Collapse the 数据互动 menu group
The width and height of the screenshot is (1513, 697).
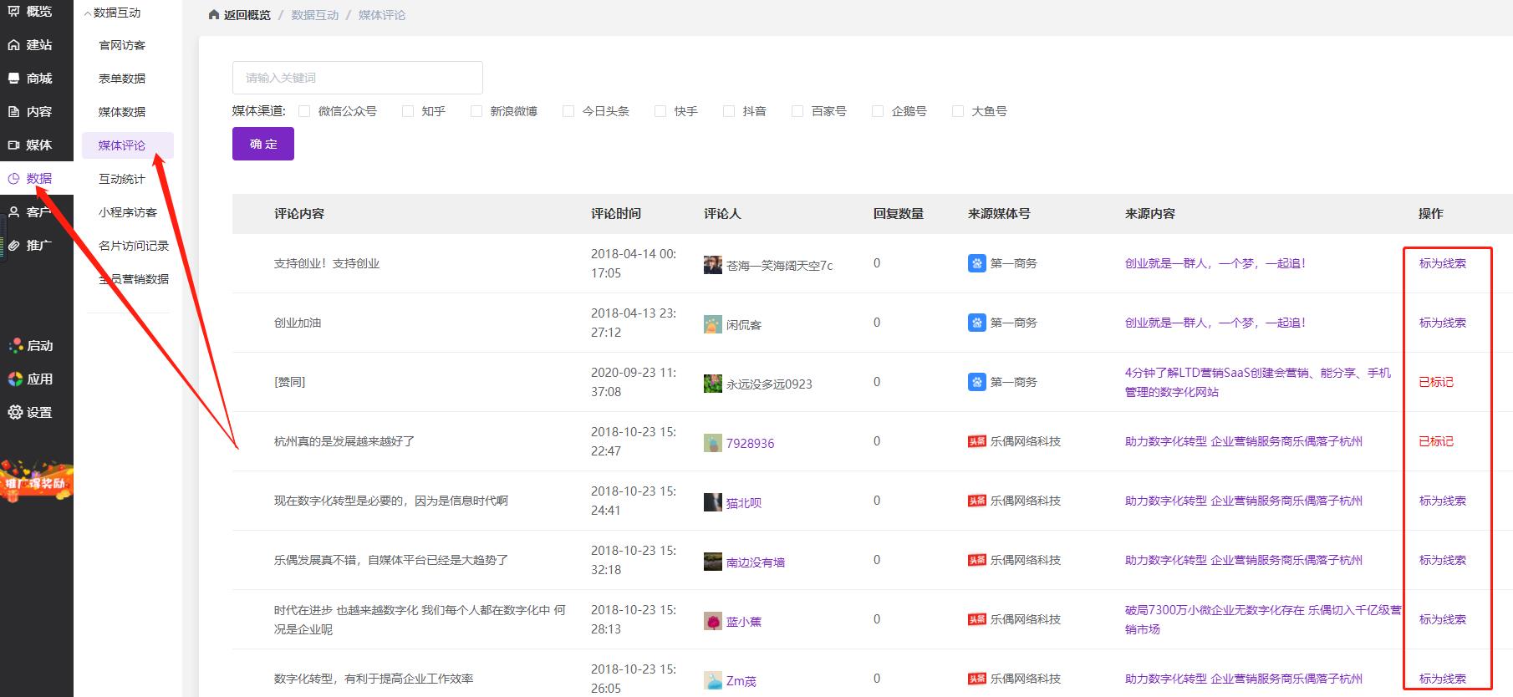point(112,13)
